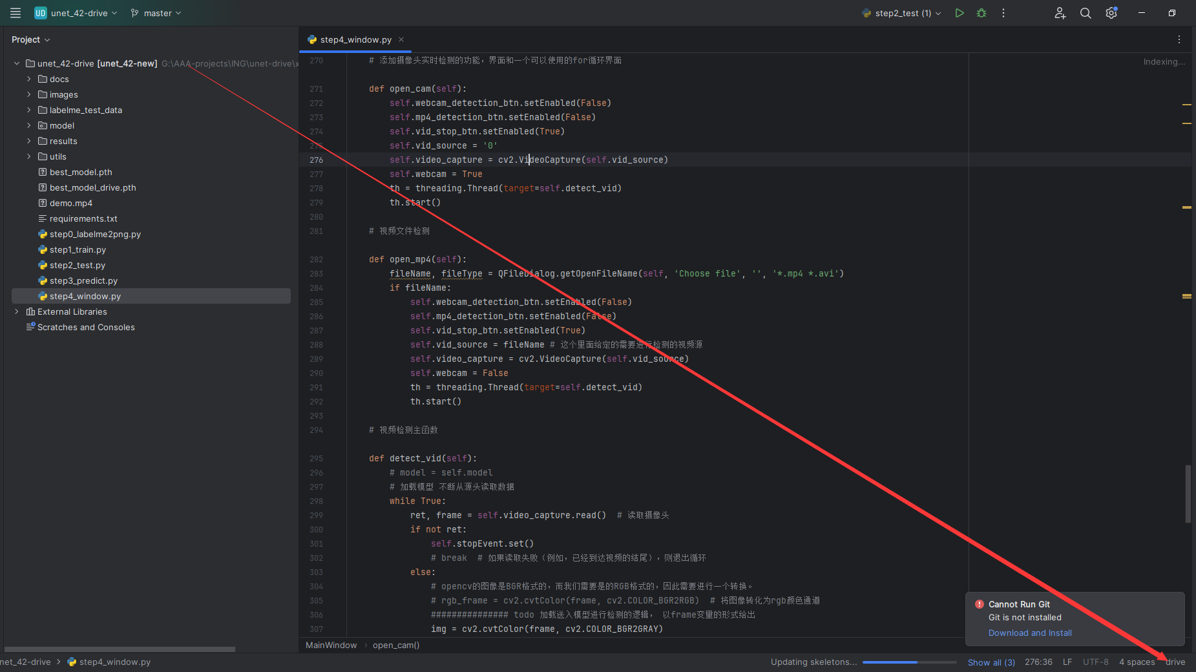Viewport: 1196px width, 672px height.
Task: Close the step4_window.py tab
Action: tap(401, 39)
